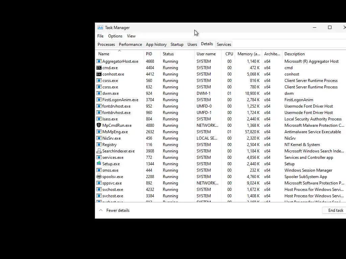The height and width of the screenshot is (259, 346).
Task: Select the Details tab
Action: tap(207, 44)
